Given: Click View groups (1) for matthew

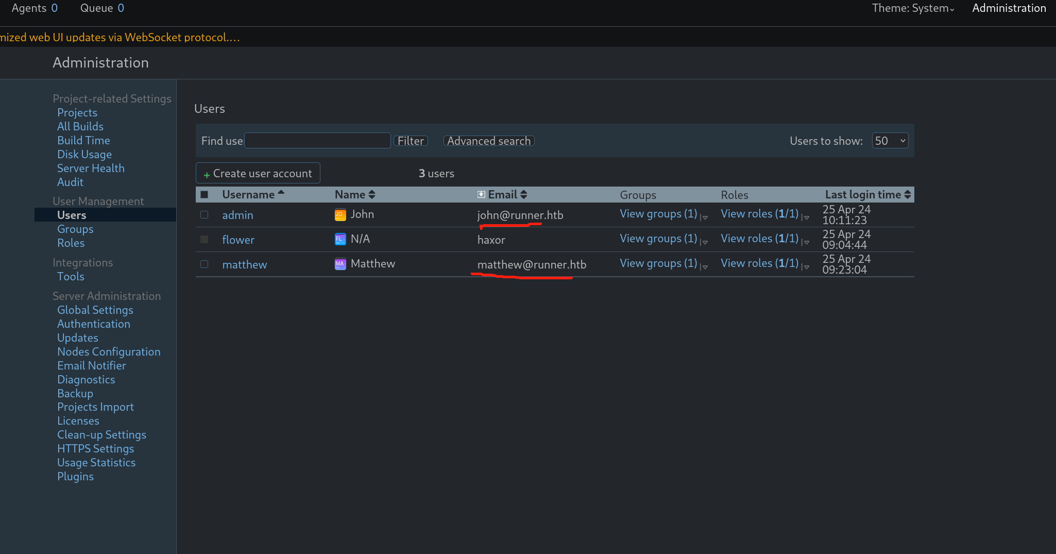Looking at the screenshot, I should tap(658, 263).
